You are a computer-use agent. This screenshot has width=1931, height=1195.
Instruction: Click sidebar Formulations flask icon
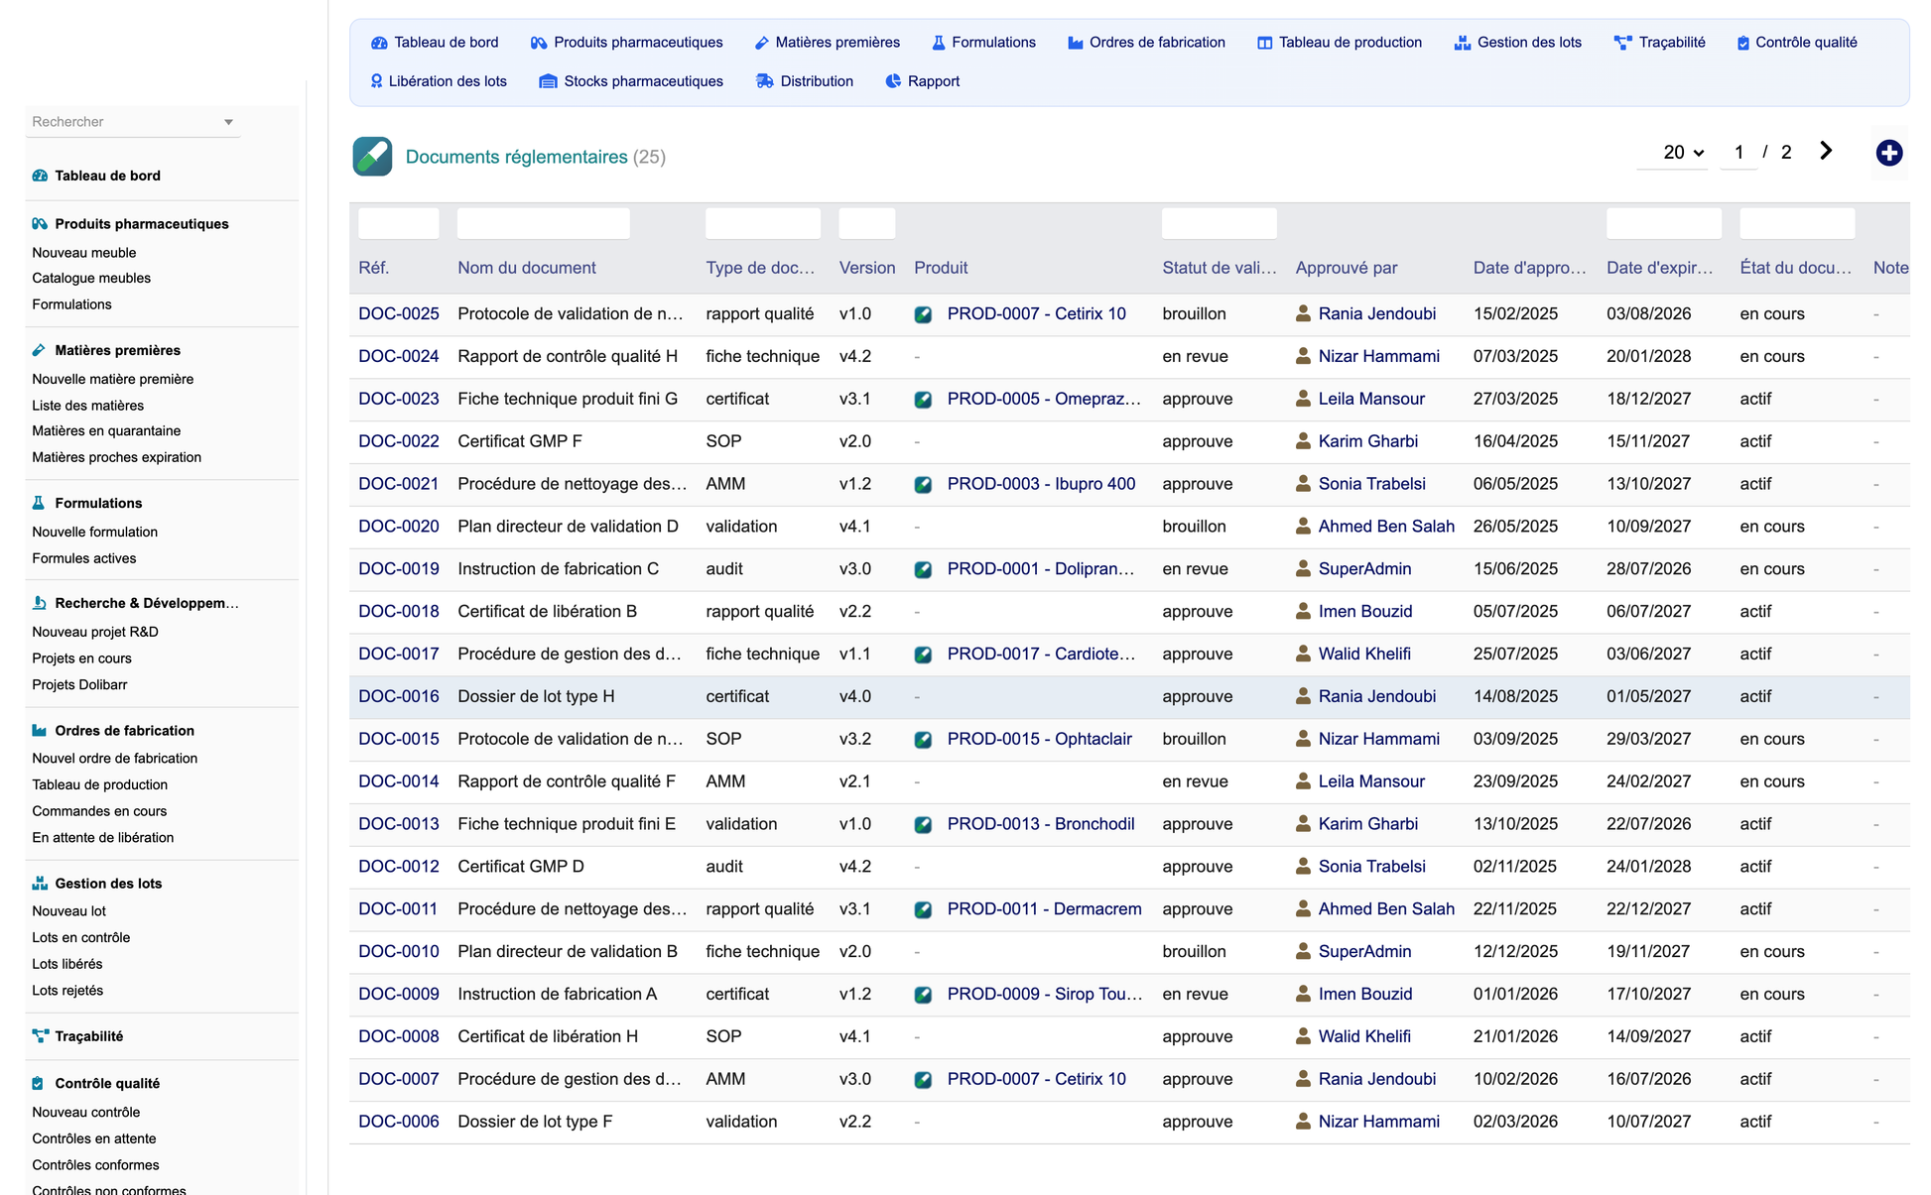pyautogui.click(x=39, y=503)
